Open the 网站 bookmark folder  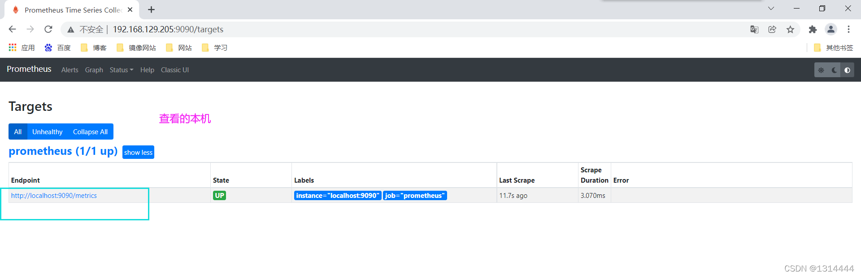pos(178,48)
